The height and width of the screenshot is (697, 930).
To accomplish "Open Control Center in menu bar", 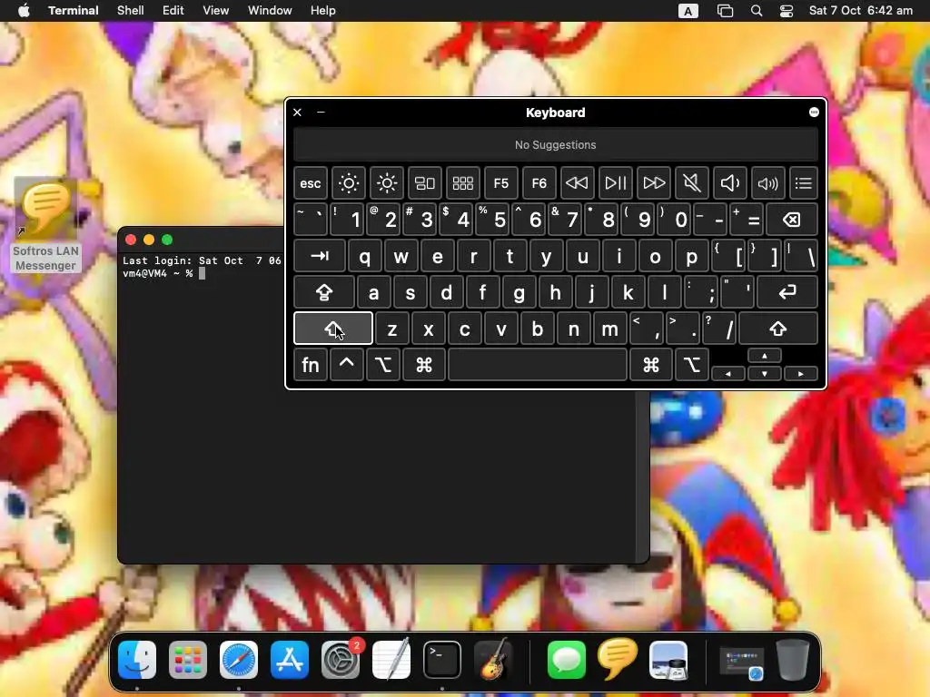I will pyautogui.click(x=787, y=11).
